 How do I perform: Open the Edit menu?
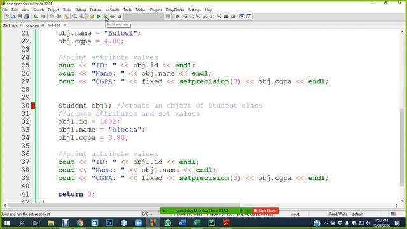point(15,10)
